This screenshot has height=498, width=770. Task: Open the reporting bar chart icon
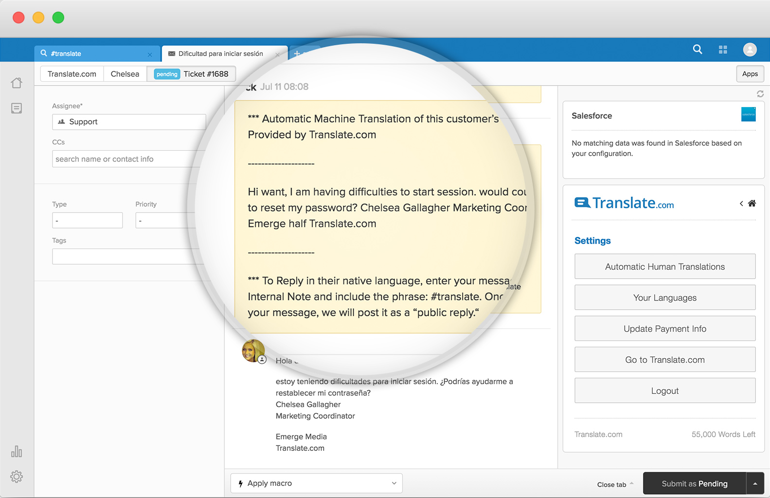[x=17, y=451]
